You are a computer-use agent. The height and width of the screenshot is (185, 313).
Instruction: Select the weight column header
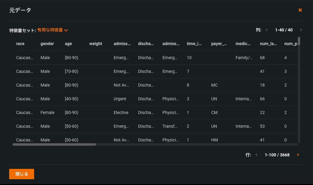[96, 44]
